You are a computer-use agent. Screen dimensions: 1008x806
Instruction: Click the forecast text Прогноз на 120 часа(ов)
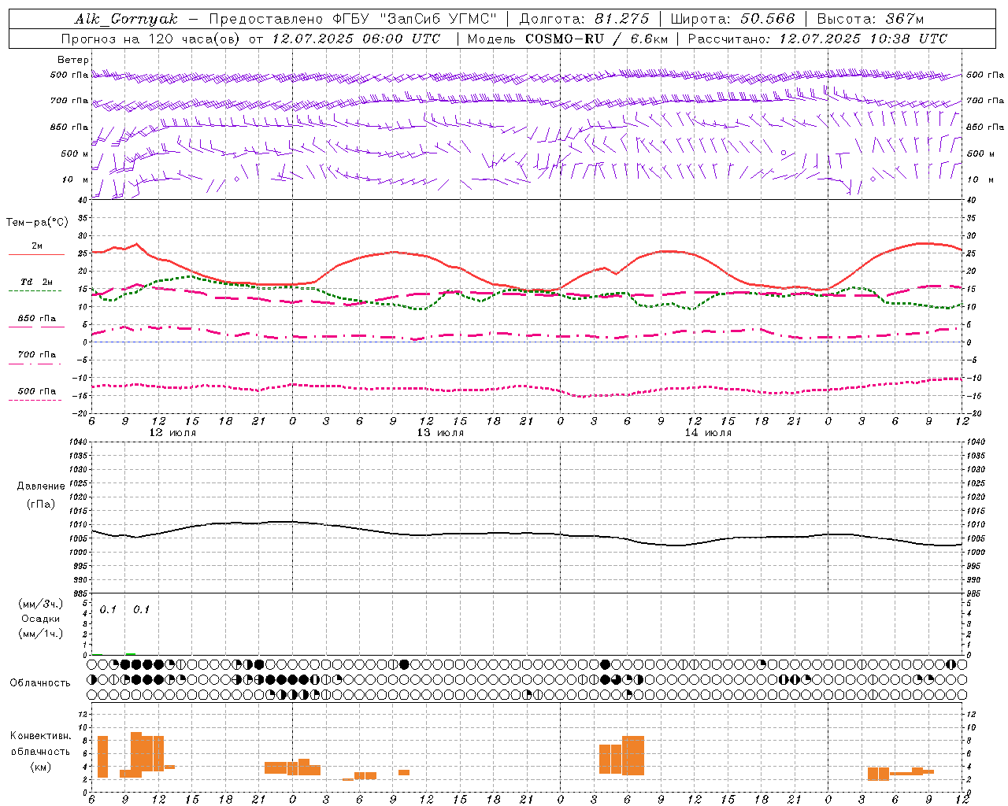pyautogui.click(x=152, y=39)
